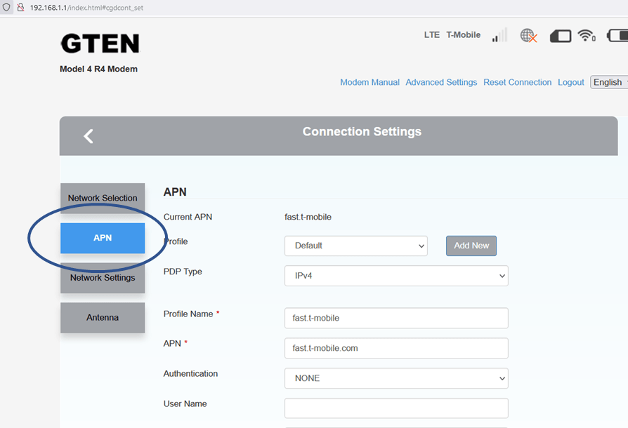Open the English language selector
This screenshot has height=428, width=628.
(x=608, y=82)
